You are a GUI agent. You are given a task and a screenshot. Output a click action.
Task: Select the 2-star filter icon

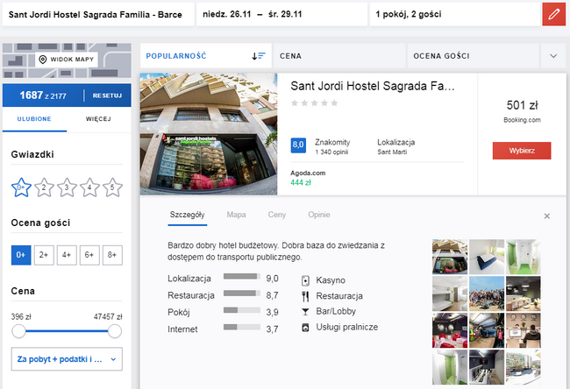[x=45, y=187]
